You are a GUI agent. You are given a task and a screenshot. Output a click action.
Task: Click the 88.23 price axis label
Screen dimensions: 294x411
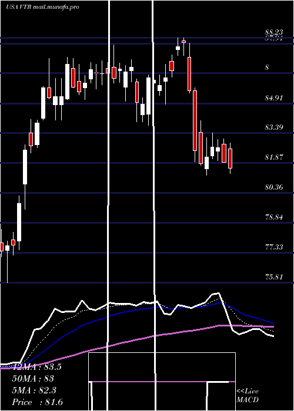point(274,32)
